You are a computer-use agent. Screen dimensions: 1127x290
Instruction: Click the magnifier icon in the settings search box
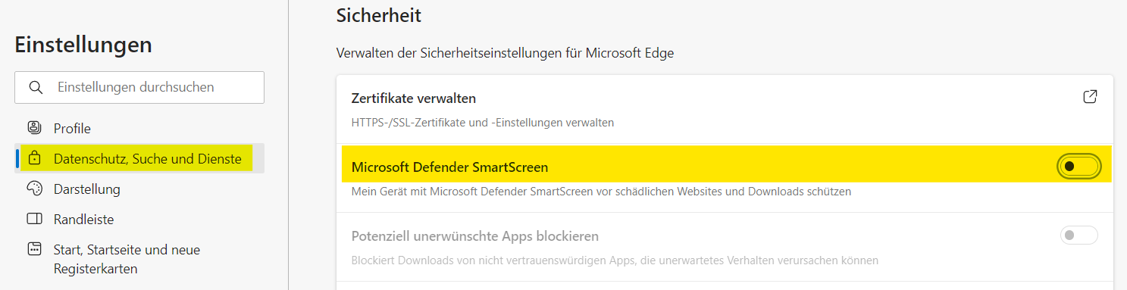[x=35, y=87]
